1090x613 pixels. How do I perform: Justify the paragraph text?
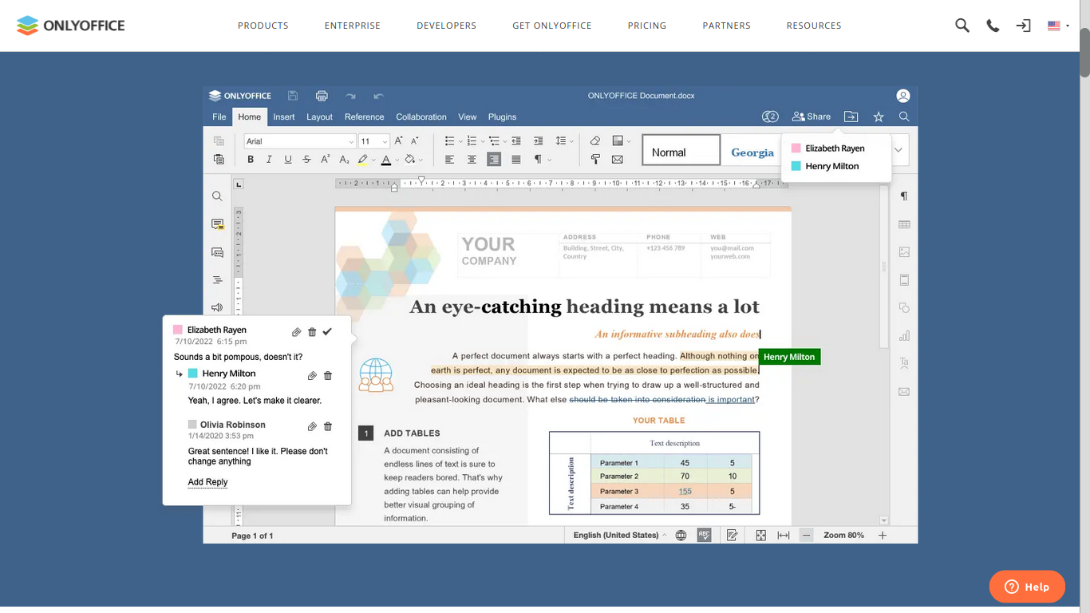(x=516, y=160)
